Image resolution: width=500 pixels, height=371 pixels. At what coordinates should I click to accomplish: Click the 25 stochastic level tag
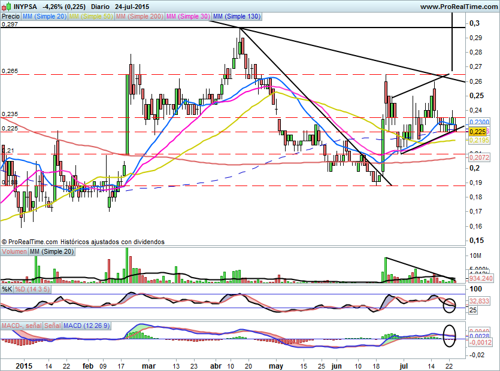pos(473,310)
